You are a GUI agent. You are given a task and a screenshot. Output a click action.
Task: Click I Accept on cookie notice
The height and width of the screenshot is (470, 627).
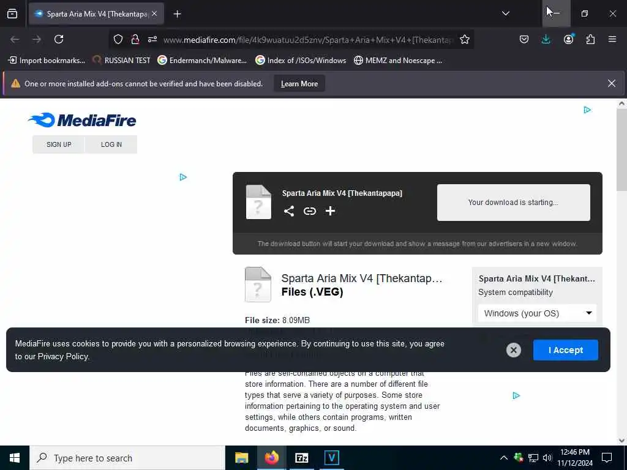565,350
